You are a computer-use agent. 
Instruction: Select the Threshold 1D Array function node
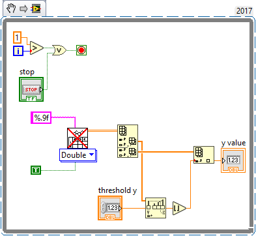pos(156,208)
